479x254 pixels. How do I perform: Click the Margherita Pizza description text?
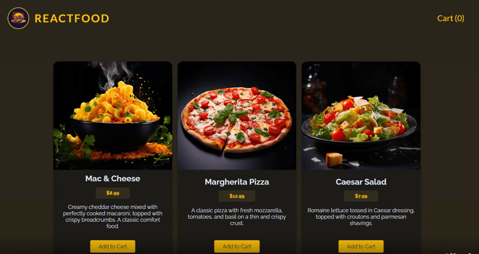coord(237,217)
